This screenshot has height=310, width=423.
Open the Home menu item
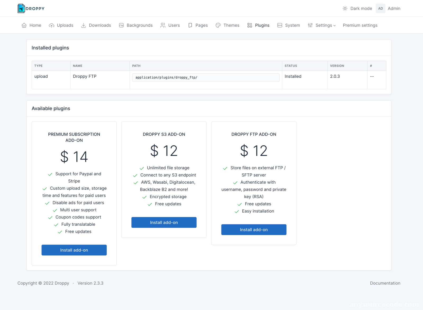[31, 25]
